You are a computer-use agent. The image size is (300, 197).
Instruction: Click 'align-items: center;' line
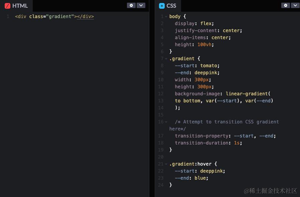pyautogui.click(x=203, y=37)
